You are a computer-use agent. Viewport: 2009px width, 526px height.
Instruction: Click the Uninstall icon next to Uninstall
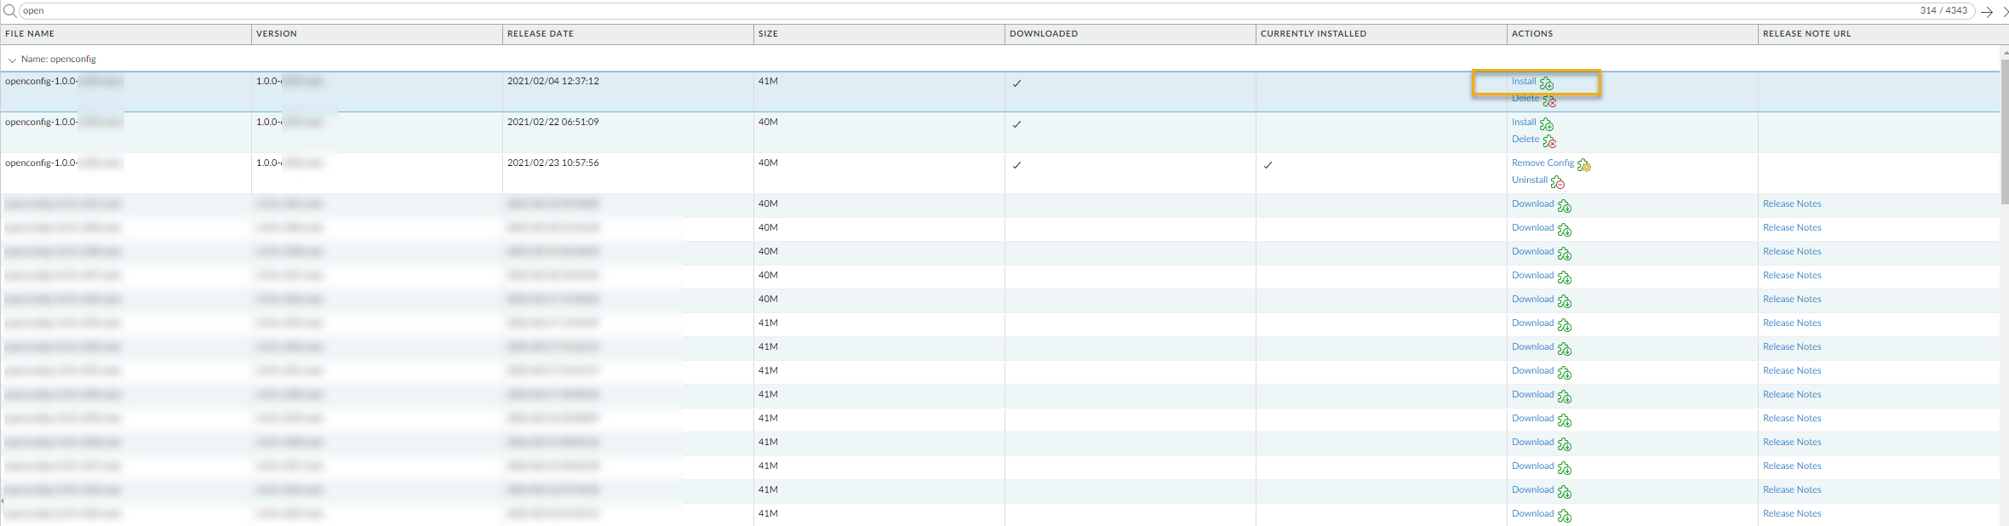(1558, 182)
